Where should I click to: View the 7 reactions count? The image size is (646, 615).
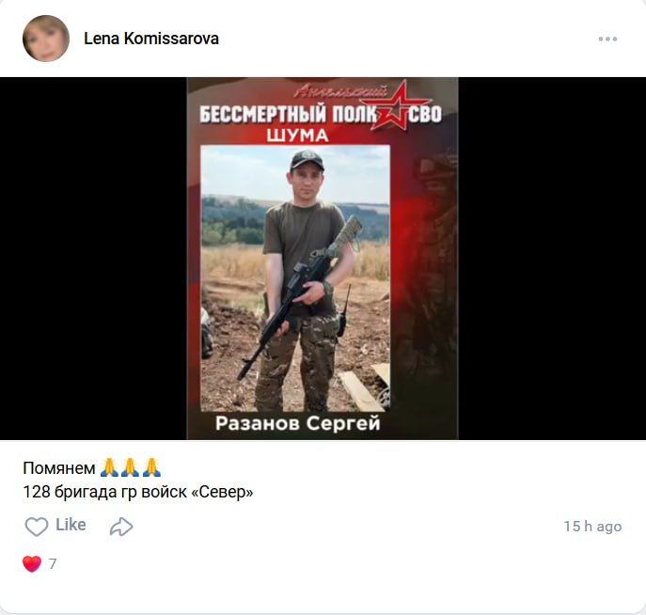[53, 563]
